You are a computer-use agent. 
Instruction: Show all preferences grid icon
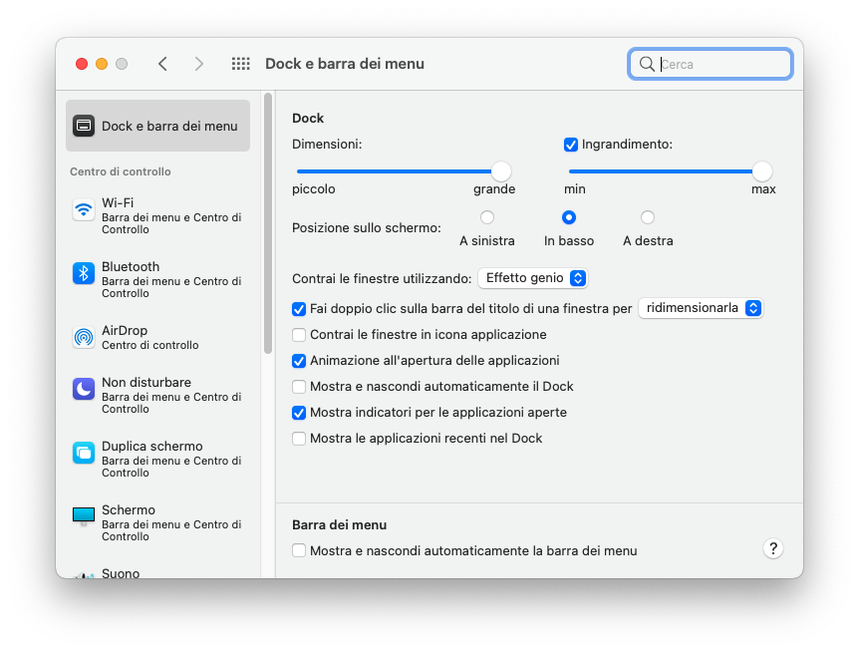click(x=240, y=64)
